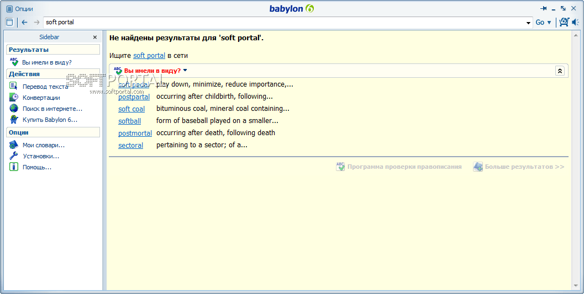Select 'Вы имели в виду?' in sidebar
This screenshot has height=294, width=584.
[47, 62]
